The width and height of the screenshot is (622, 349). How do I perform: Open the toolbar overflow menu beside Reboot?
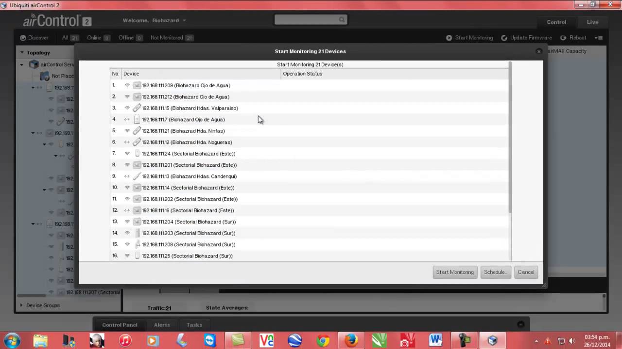point(598,38)
